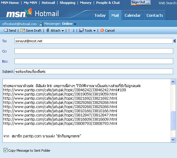Click the triangle arrow beside To field
177x158 pixels.
pyautogui.click(x=174, y=41)
